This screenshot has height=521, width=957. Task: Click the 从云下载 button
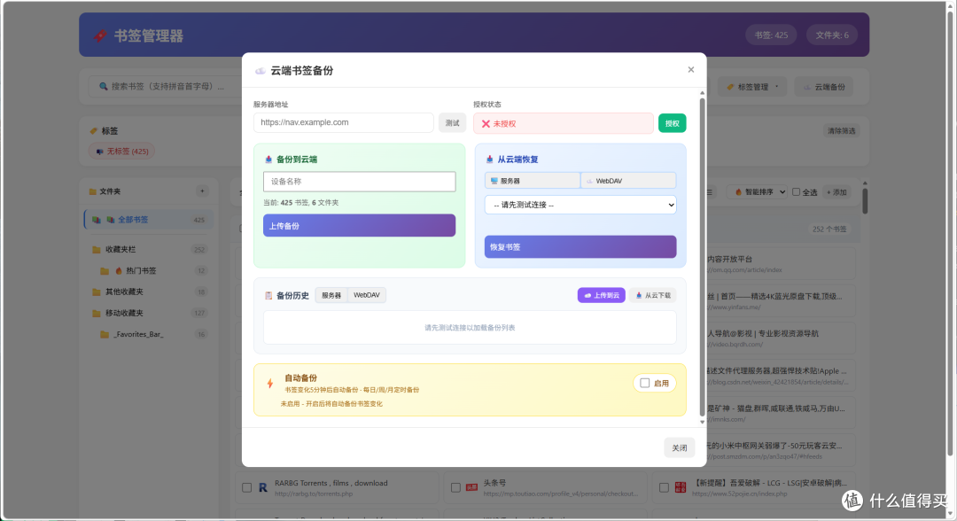653,295
